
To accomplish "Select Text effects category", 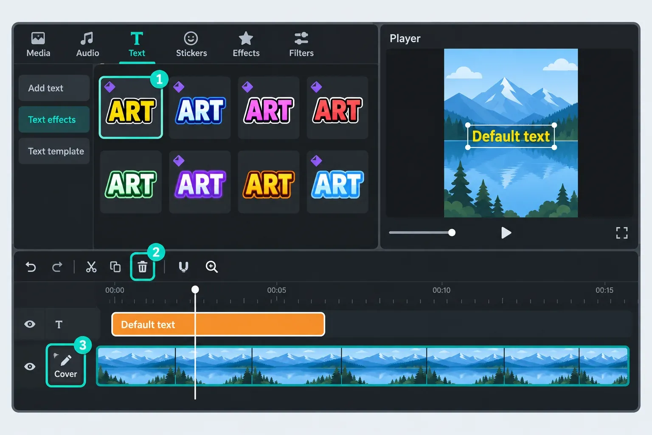I will point(54,120).
